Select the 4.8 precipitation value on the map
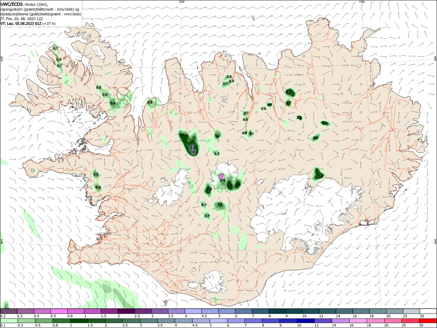This screenshot has width=437, height=328. [193, 148]
